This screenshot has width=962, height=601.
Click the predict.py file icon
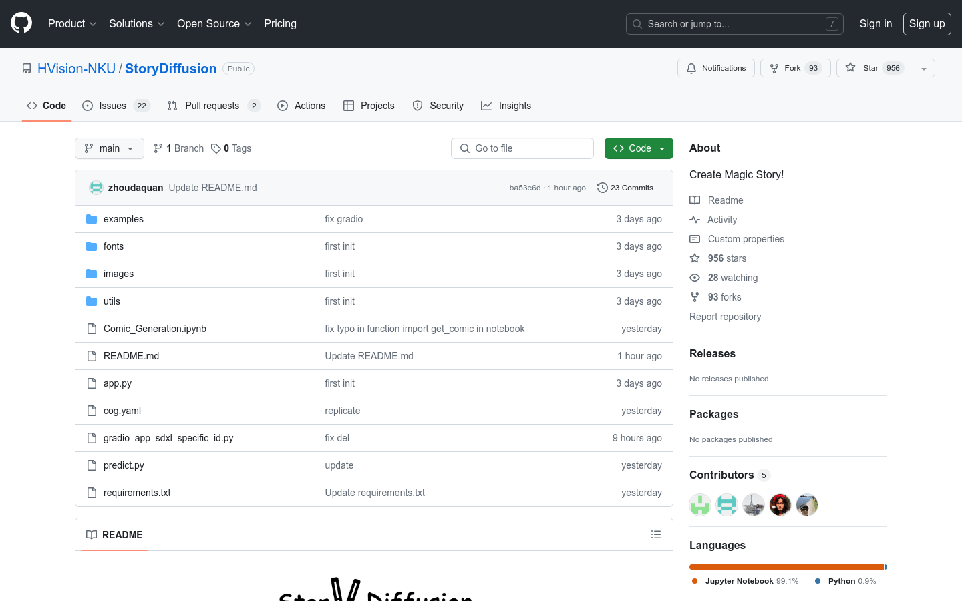(92, 465)
